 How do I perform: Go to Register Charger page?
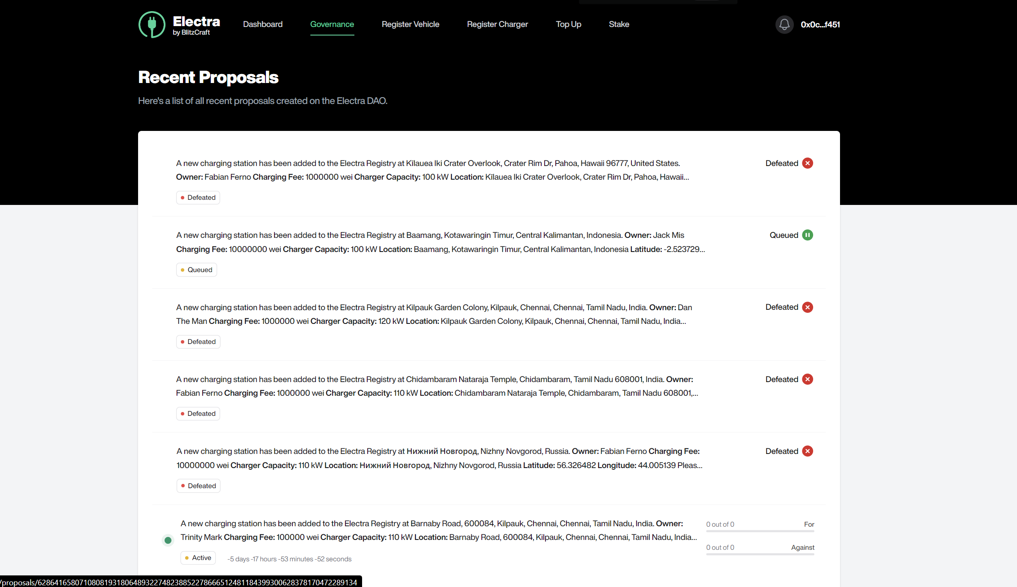pyautogui.click(x=497, y=24)
